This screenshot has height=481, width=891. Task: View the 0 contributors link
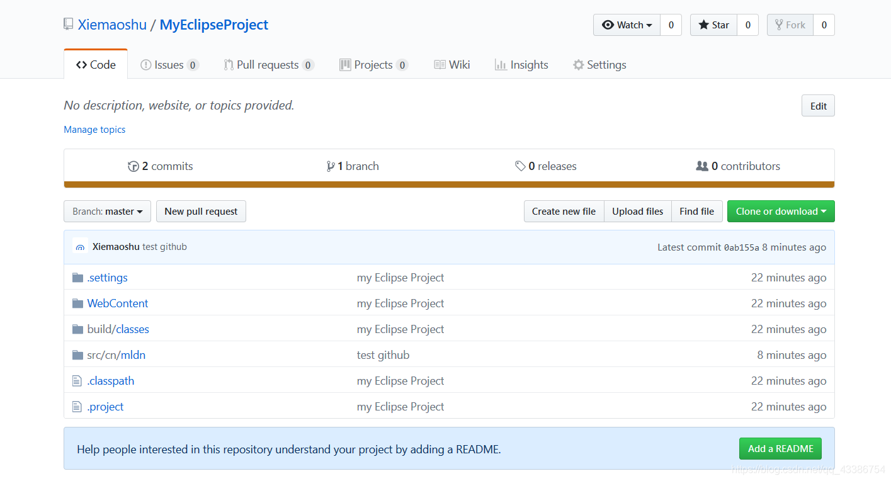coord(738,166)
